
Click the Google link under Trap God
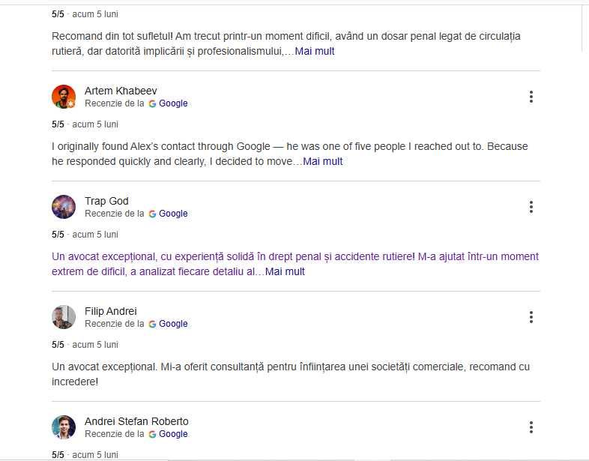[169, 214]
